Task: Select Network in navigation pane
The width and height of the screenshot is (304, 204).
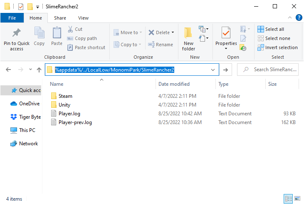Action: click(x=24, y=144)
